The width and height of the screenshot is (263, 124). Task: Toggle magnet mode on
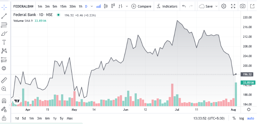coord(4,101)
